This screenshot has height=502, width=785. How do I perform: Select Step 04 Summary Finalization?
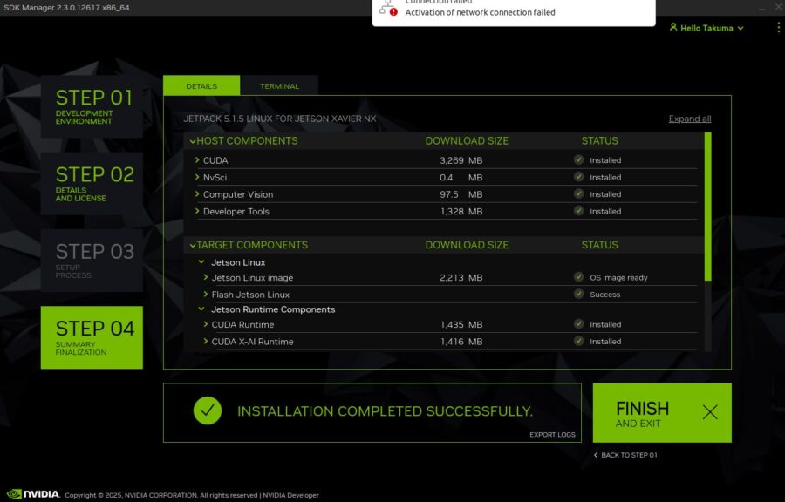[x=92, y=337]
